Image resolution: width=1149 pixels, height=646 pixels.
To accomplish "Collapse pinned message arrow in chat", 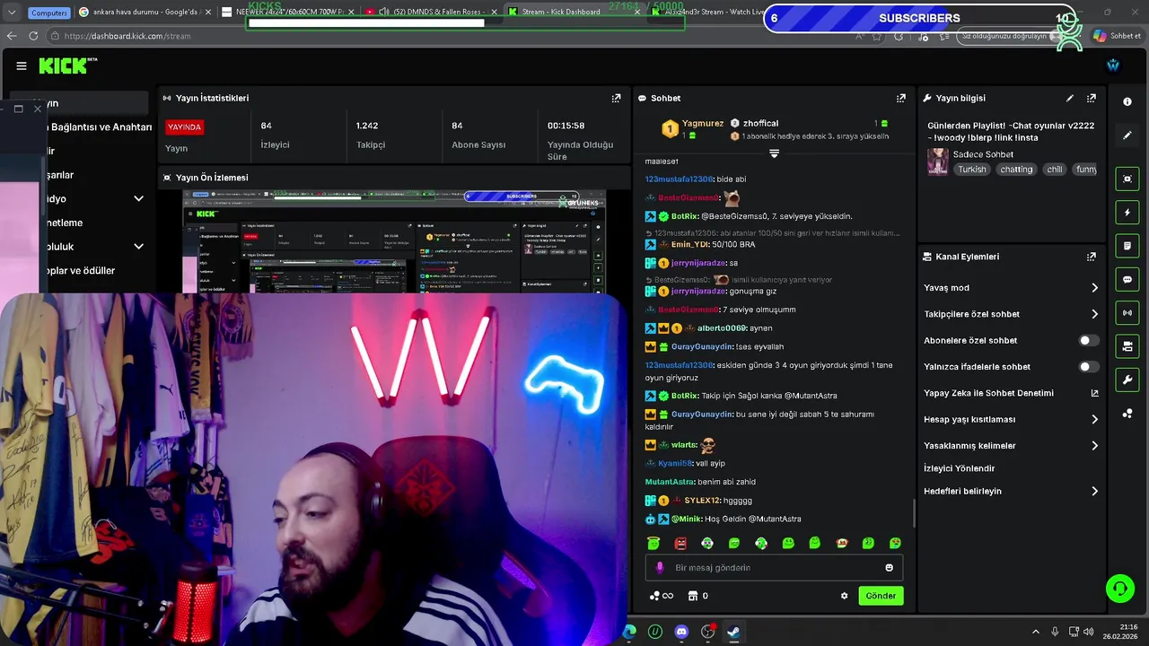I will [774, 154].
